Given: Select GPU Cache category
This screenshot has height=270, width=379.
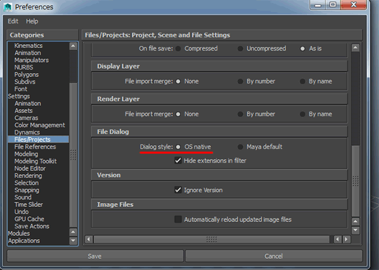Looking at the screenshot, I should 30,219.
